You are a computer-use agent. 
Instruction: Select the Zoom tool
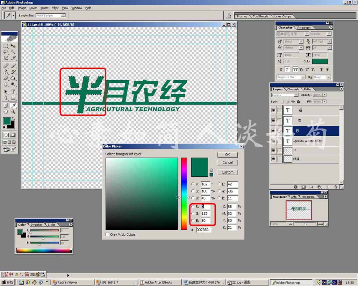(13, 111)
